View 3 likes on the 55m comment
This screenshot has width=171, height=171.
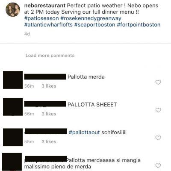click(x=49, y=142)
